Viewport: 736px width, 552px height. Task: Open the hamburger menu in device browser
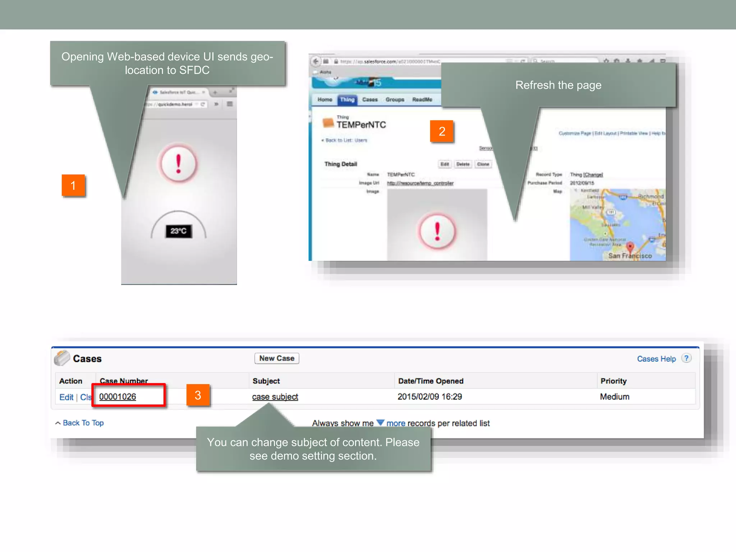pos(230,104)
